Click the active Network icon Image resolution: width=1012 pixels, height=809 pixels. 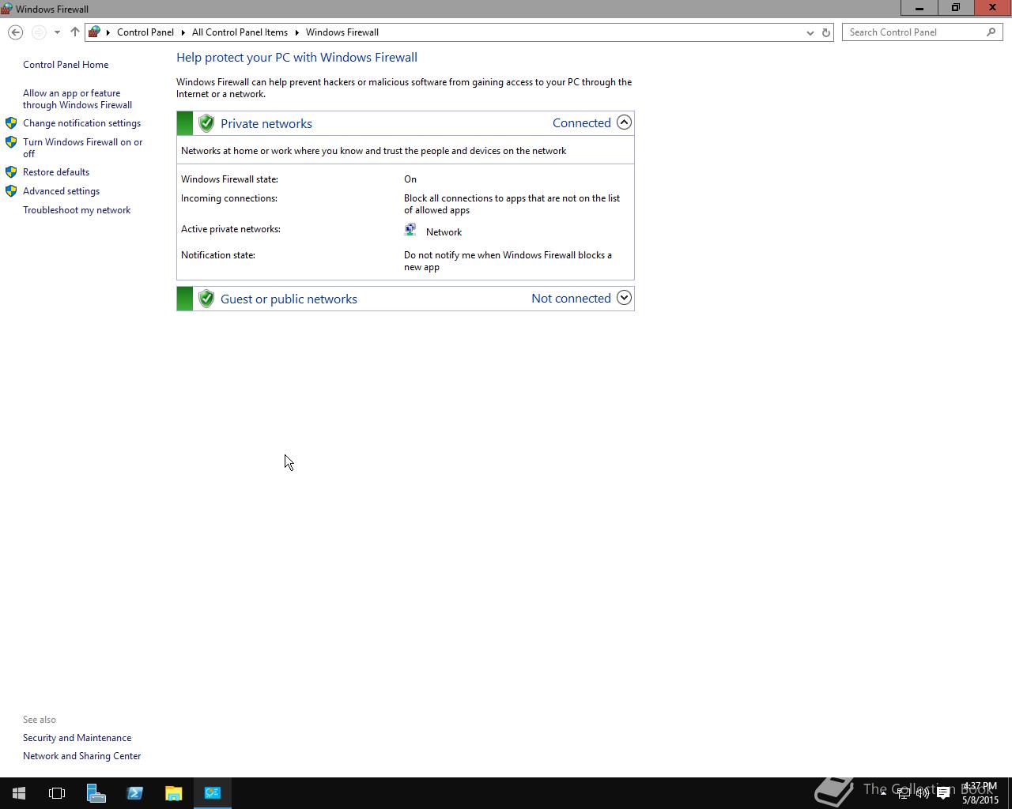tap(410, 230)
